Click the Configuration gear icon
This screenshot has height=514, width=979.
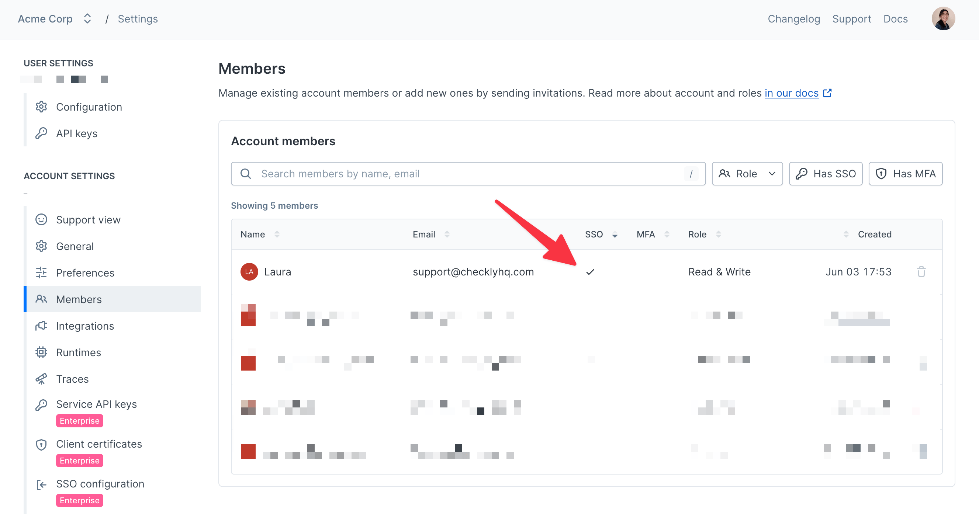coord(41,107)
